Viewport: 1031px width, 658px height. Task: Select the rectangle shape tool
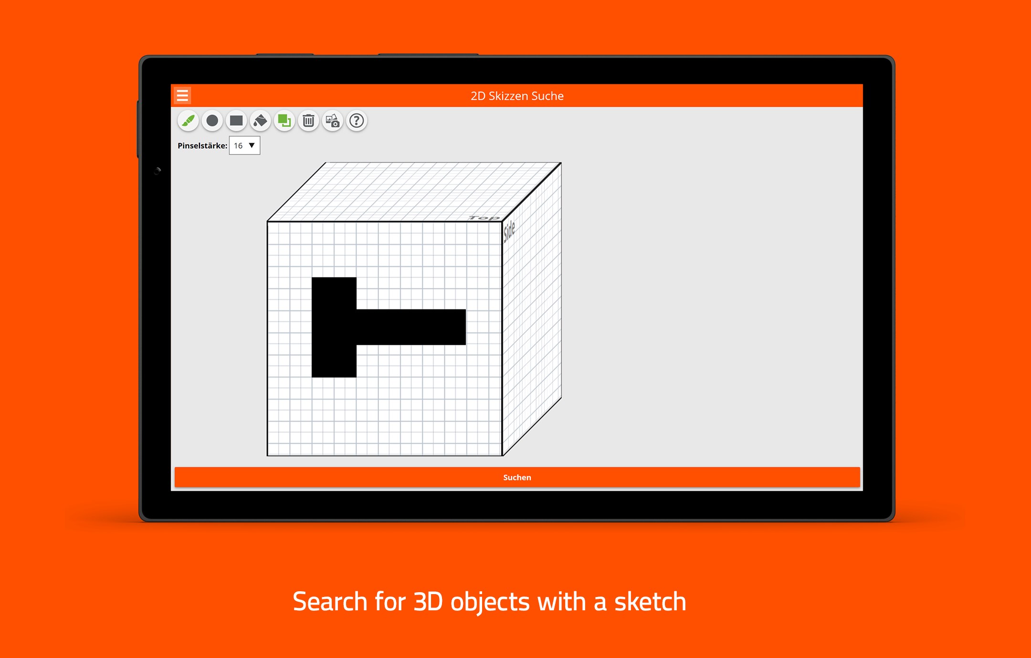click(236, 121)
